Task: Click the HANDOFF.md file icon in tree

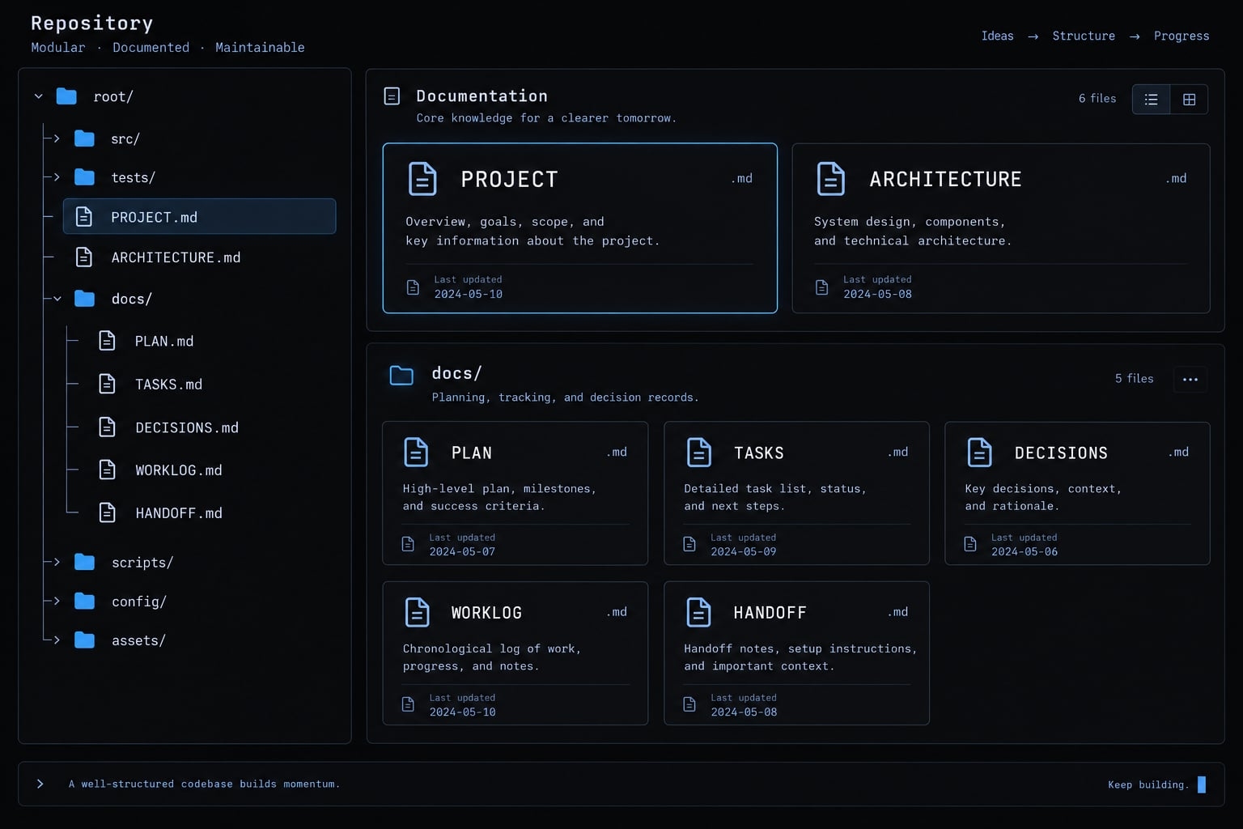Action: coord(107,512)
